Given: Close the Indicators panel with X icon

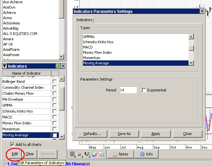Looking at the screenshot, I should click(x=62, y=66).
